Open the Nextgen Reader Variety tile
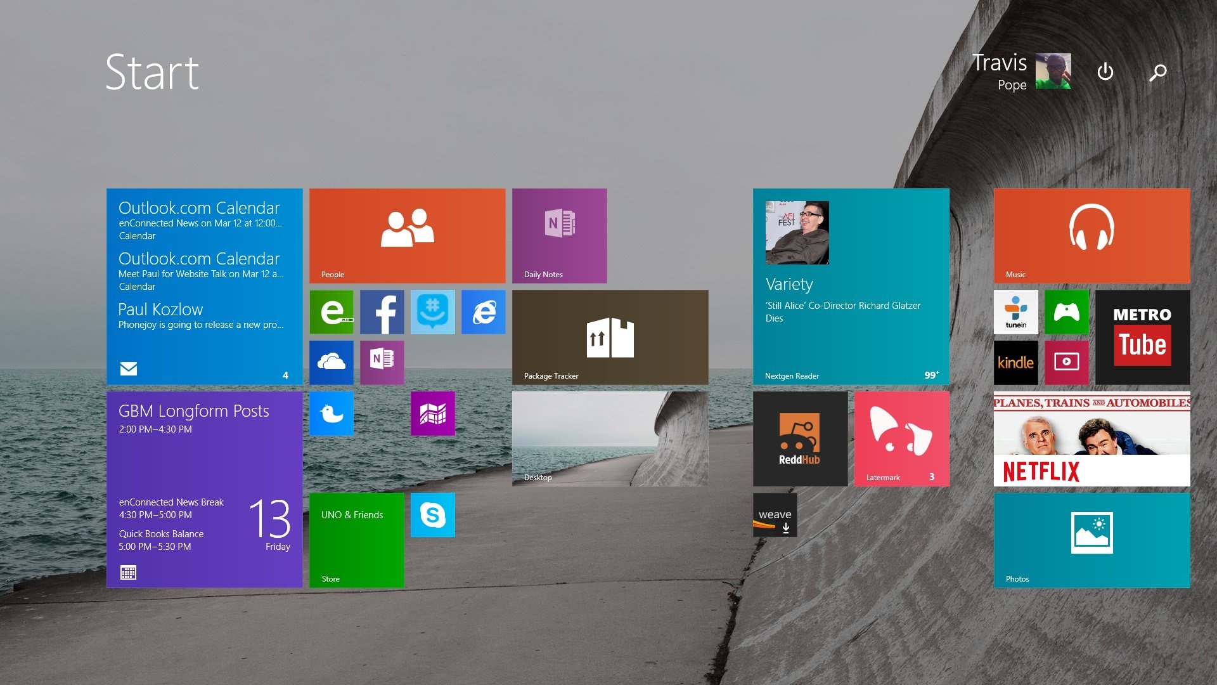 click(x=851, y=286)
